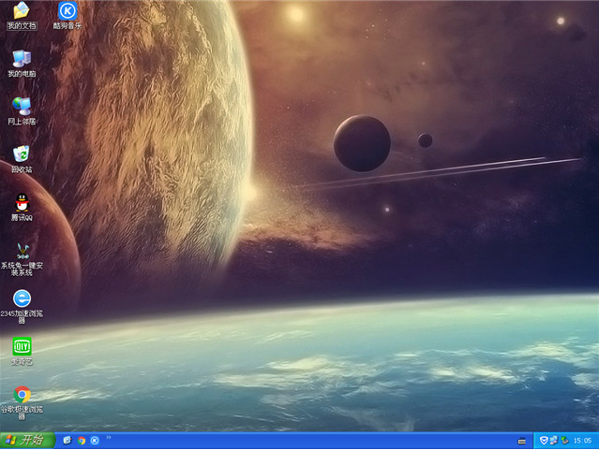Click the first quick launch icon beside Start
Screen dimensions: 599x450
coord(67,441)
